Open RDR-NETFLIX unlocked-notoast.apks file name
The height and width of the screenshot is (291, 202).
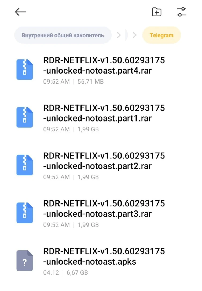coord(104,257)
